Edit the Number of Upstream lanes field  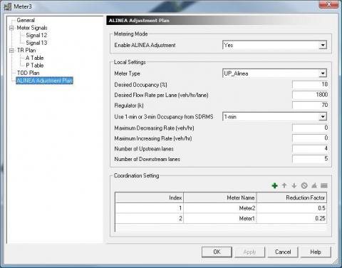coord(311,148)
